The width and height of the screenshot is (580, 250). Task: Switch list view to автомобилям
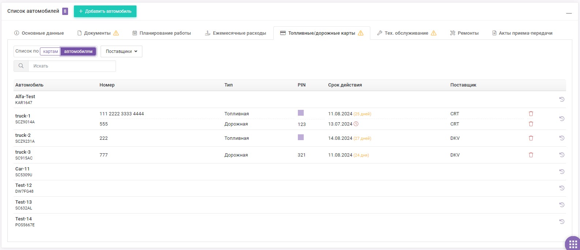tap(78, 51)
